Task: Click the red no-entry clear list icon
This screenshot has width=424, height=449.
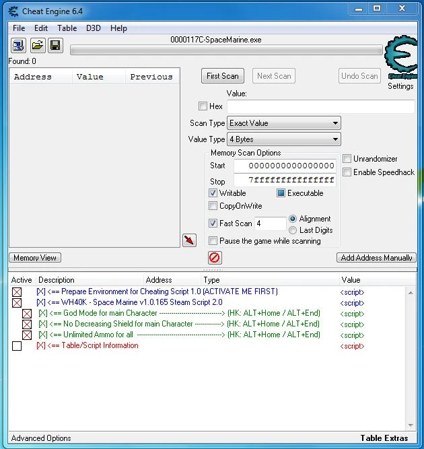Action: [215, 258]
